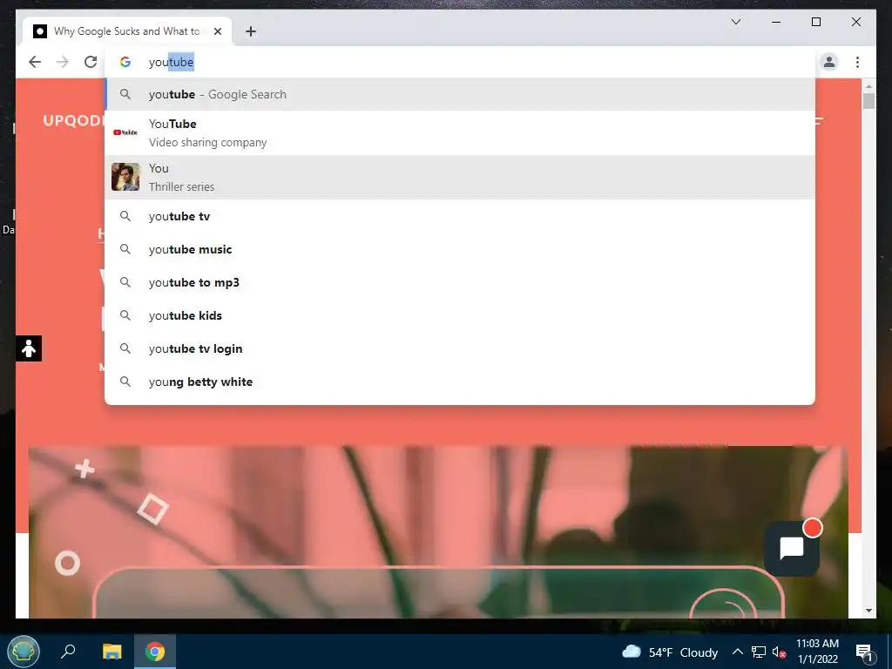This screenshot has height=669, width=892.
Task: Click the page scrollbar thumb
Action: (x=868, y=101)
